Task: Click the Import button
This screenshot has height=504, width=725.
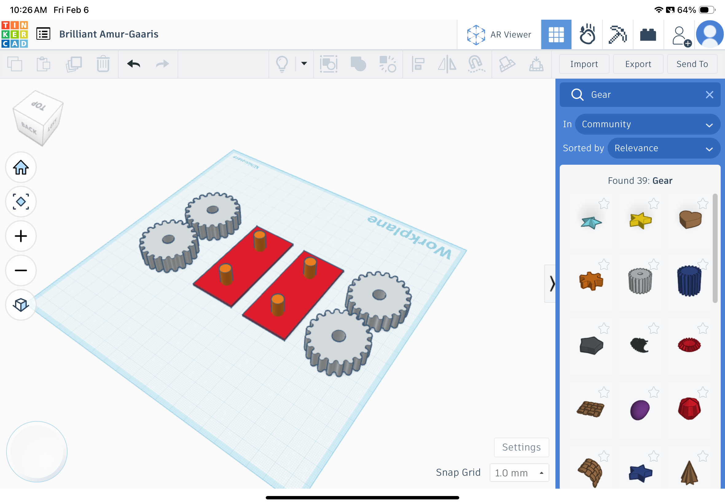Action: (x=584, y=64)
